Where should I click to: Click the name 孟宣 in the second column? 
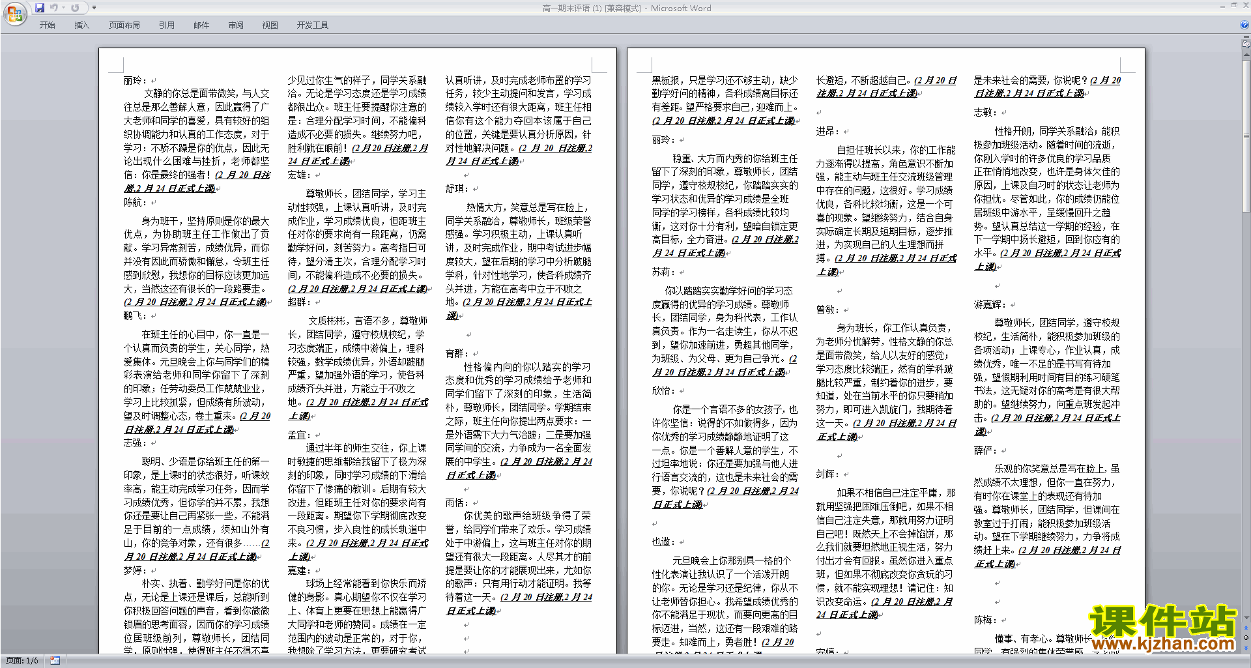point(296,434)
